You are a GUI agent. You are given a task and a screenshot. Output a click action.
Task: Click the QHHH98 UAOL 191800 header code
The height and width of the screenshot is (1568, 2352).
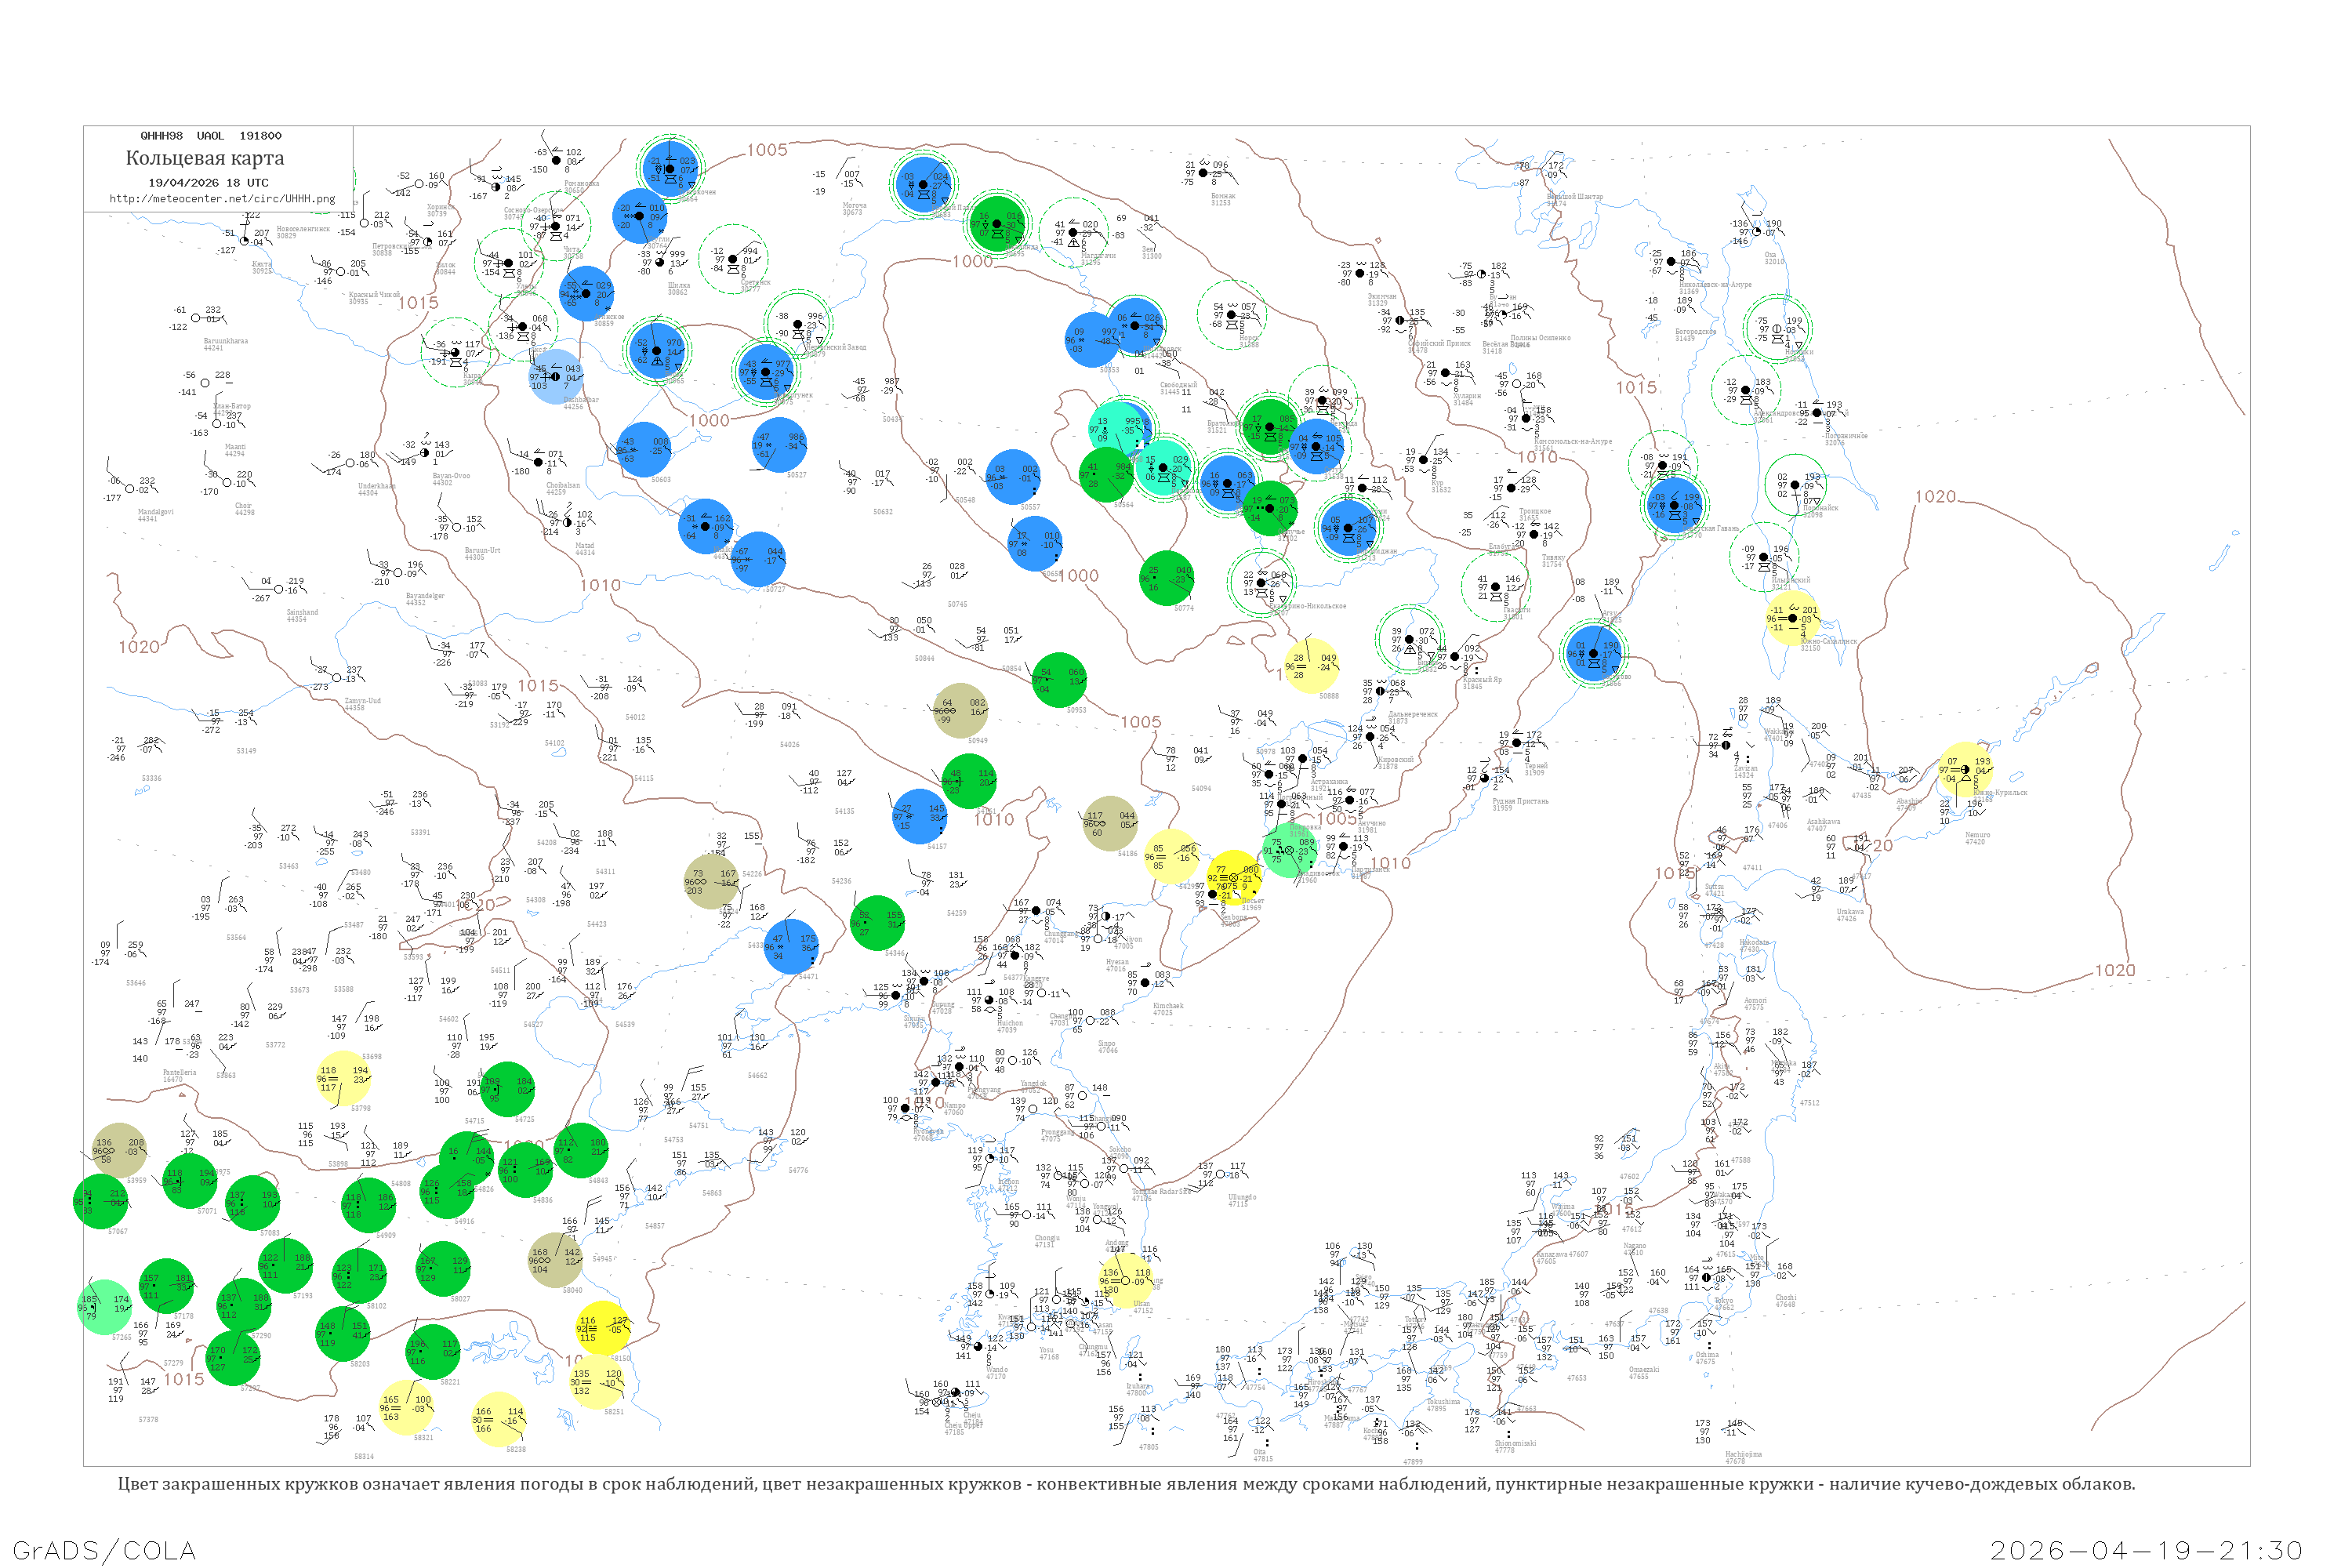[x=211, y=136]
